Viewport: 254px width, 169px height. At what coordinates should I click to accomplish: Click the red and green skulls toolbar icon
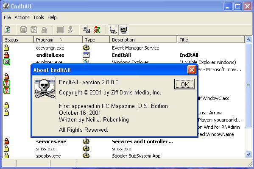tap(97, 30)
